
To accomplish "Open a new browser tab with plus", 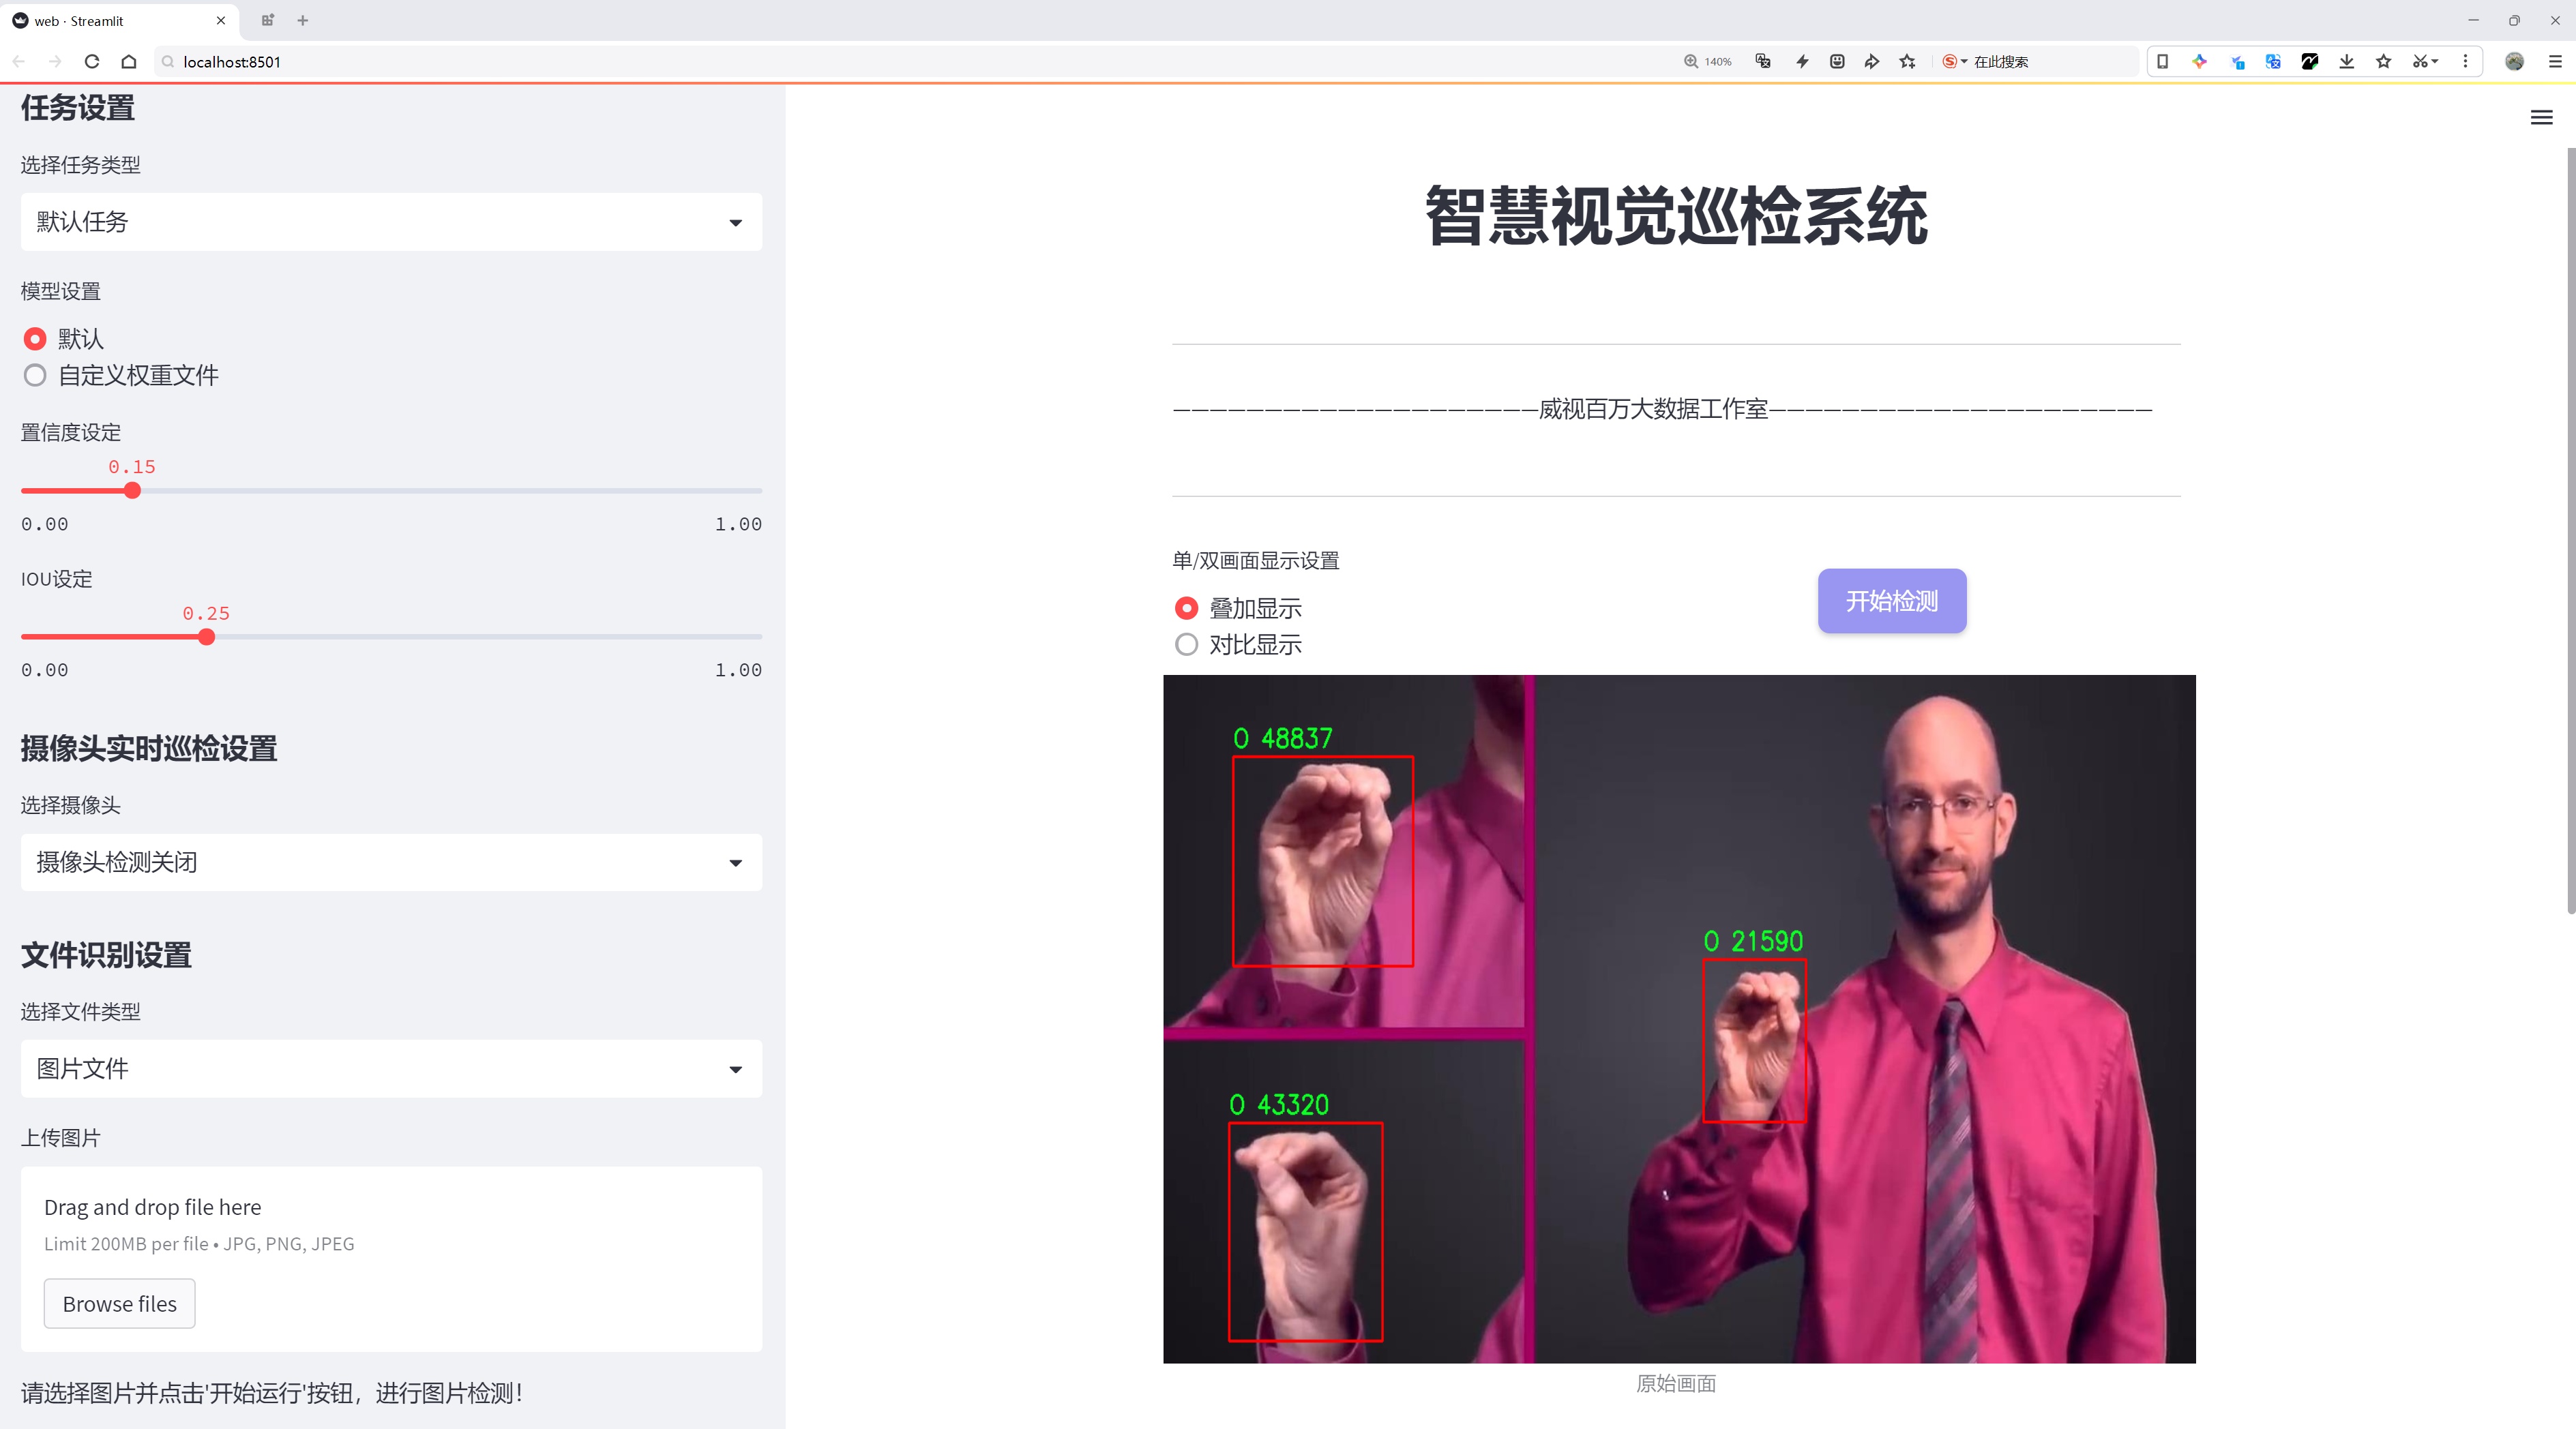I will pos(303,20).
